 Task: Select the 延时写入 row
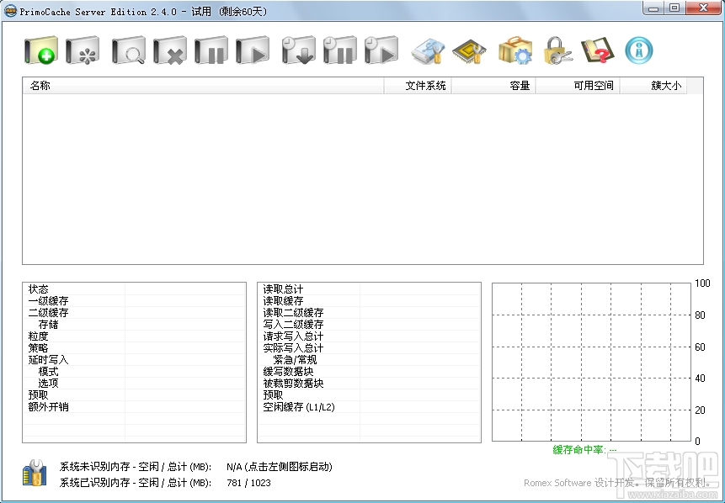pyautogui.click(x=134, y=360)
